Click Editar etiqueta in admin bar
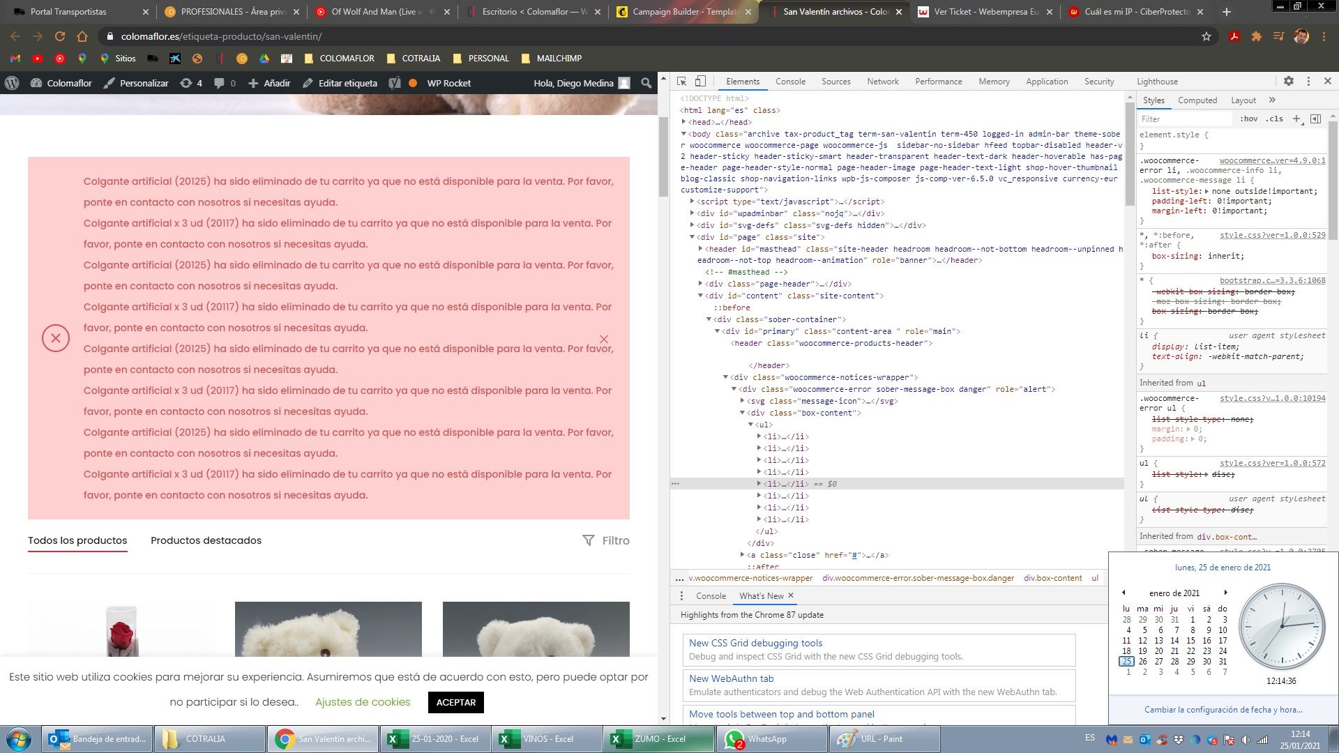 pyautogui.click(x=340, y=83)
